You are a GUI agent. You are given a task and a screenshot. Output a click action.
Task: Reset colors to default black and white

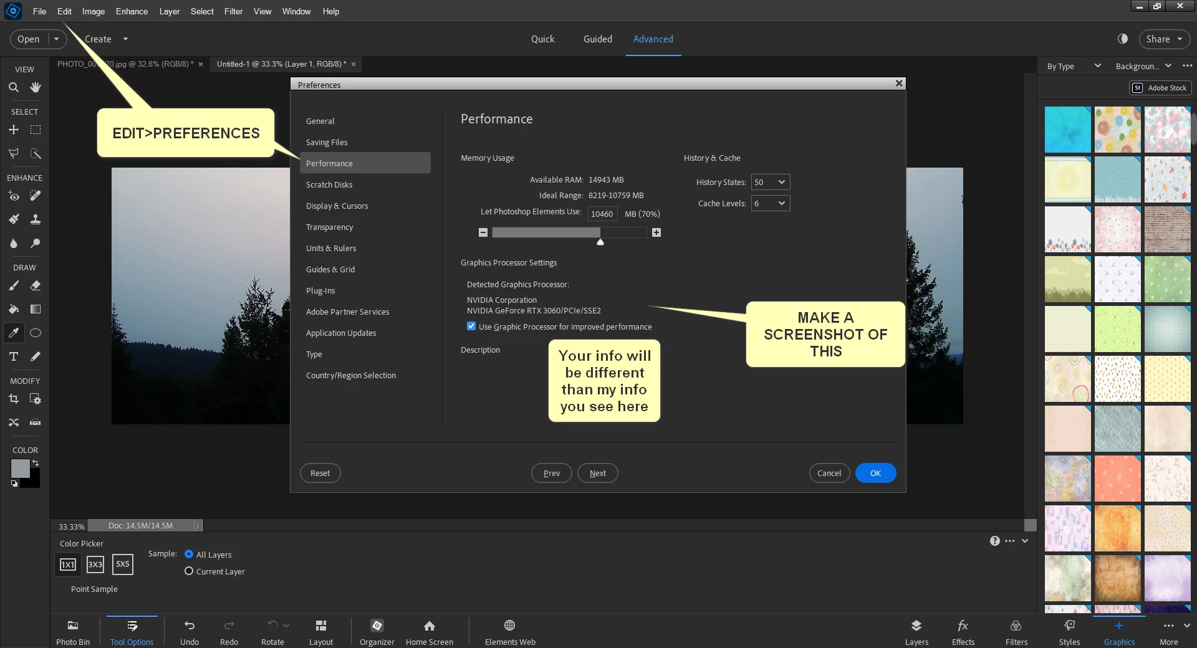point(14,484)
